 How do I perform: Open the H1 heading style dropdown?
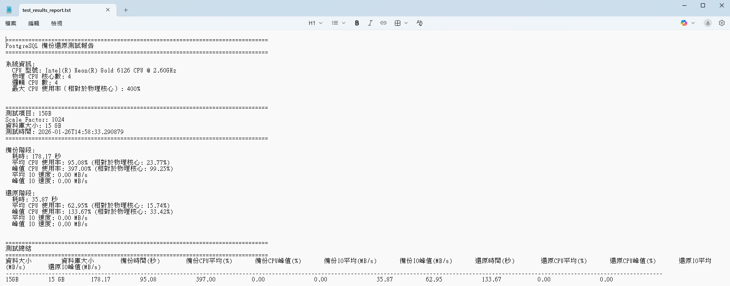click(x=315, y=23)
